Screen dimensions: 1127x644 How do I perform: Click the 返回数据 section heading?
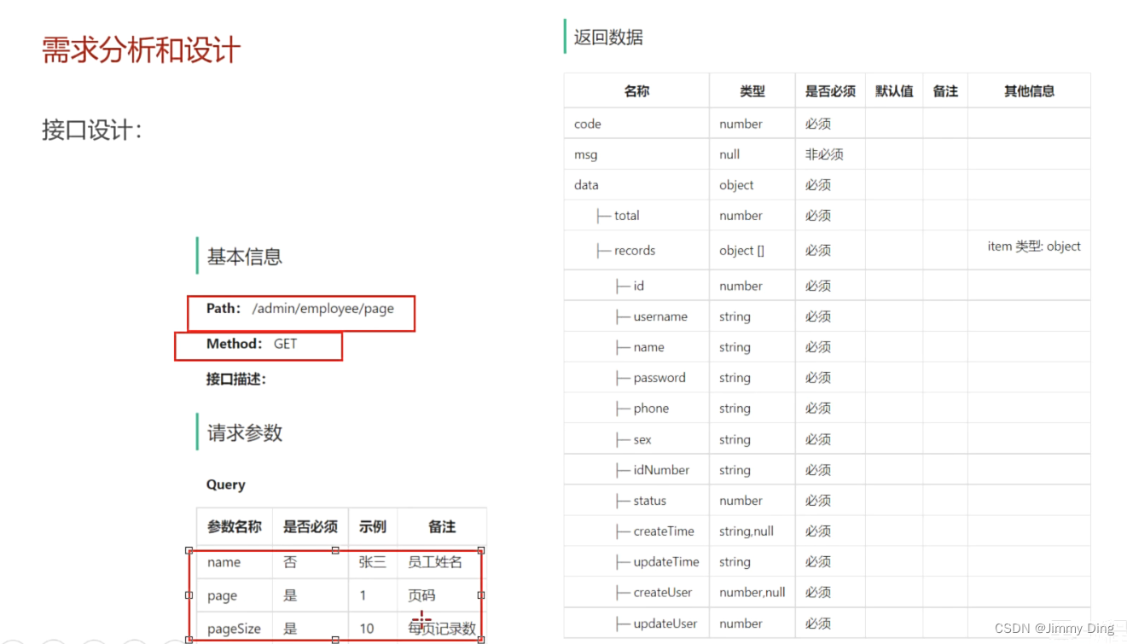(608, 38)
